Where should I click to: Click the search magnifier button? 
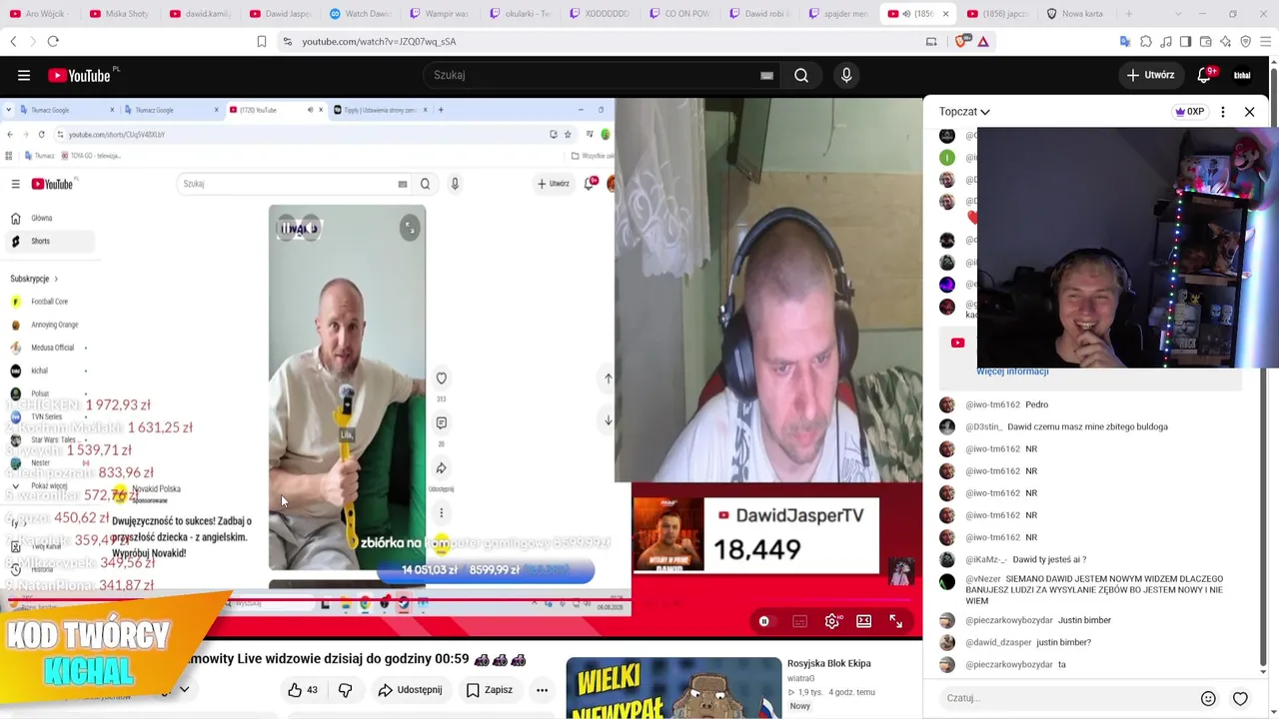coord(801,75)
